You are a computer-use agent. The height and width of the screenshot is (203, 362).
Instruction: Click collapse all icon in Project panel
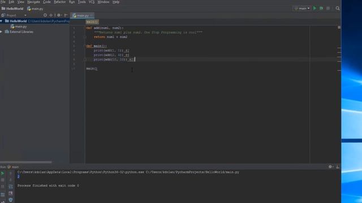[x=51, y=15]
